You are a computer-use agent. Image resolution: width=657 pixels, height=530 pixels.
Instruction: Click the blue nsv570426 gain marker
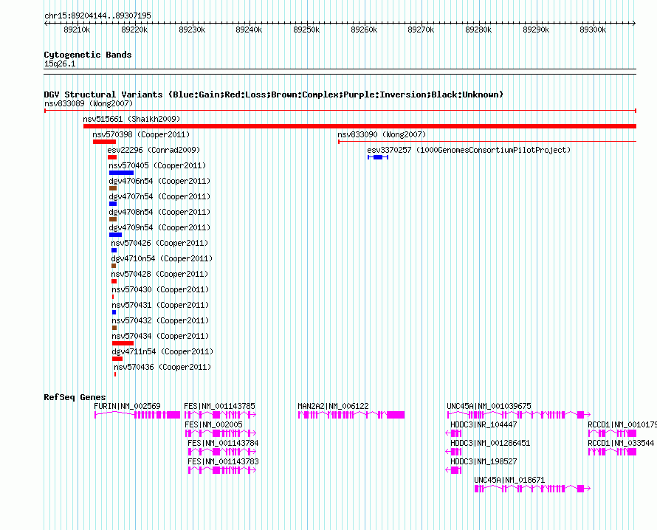[114, 250]
